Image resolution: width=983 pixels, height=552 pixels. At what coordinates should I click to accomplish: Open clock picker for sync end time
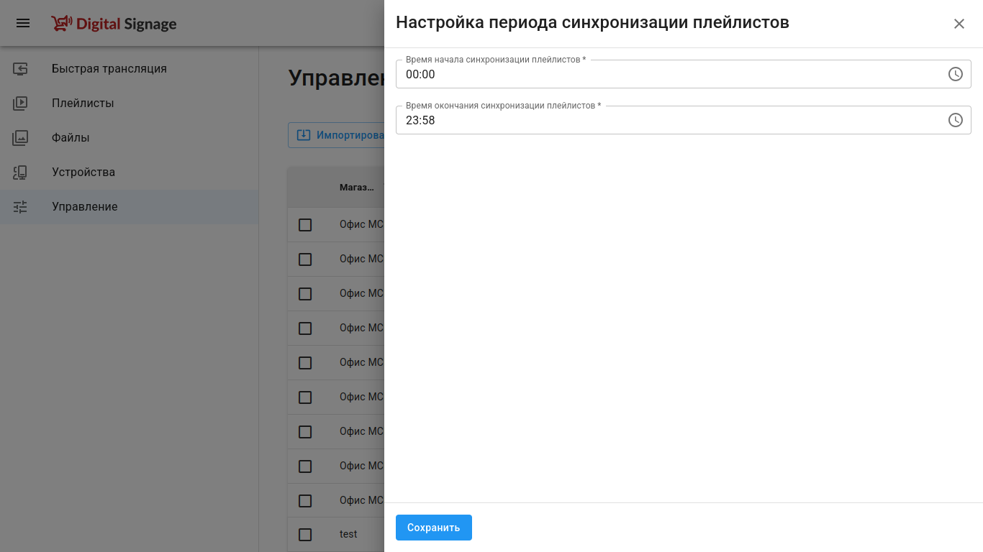955,120
